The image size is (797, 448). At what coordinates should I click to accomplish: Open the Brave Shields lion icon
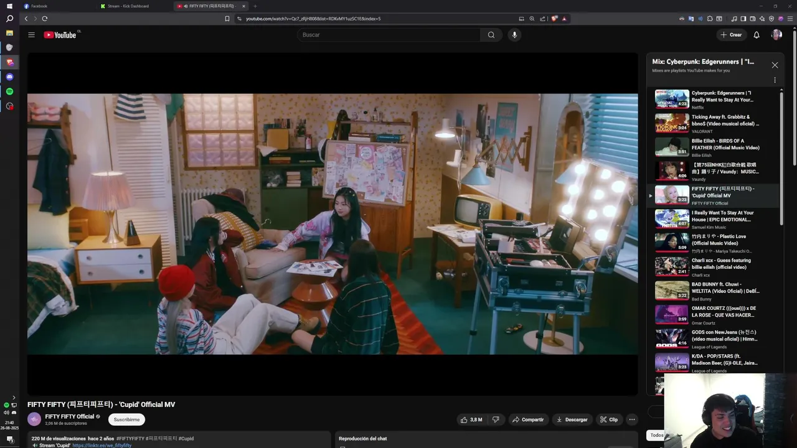pos(554,19)
